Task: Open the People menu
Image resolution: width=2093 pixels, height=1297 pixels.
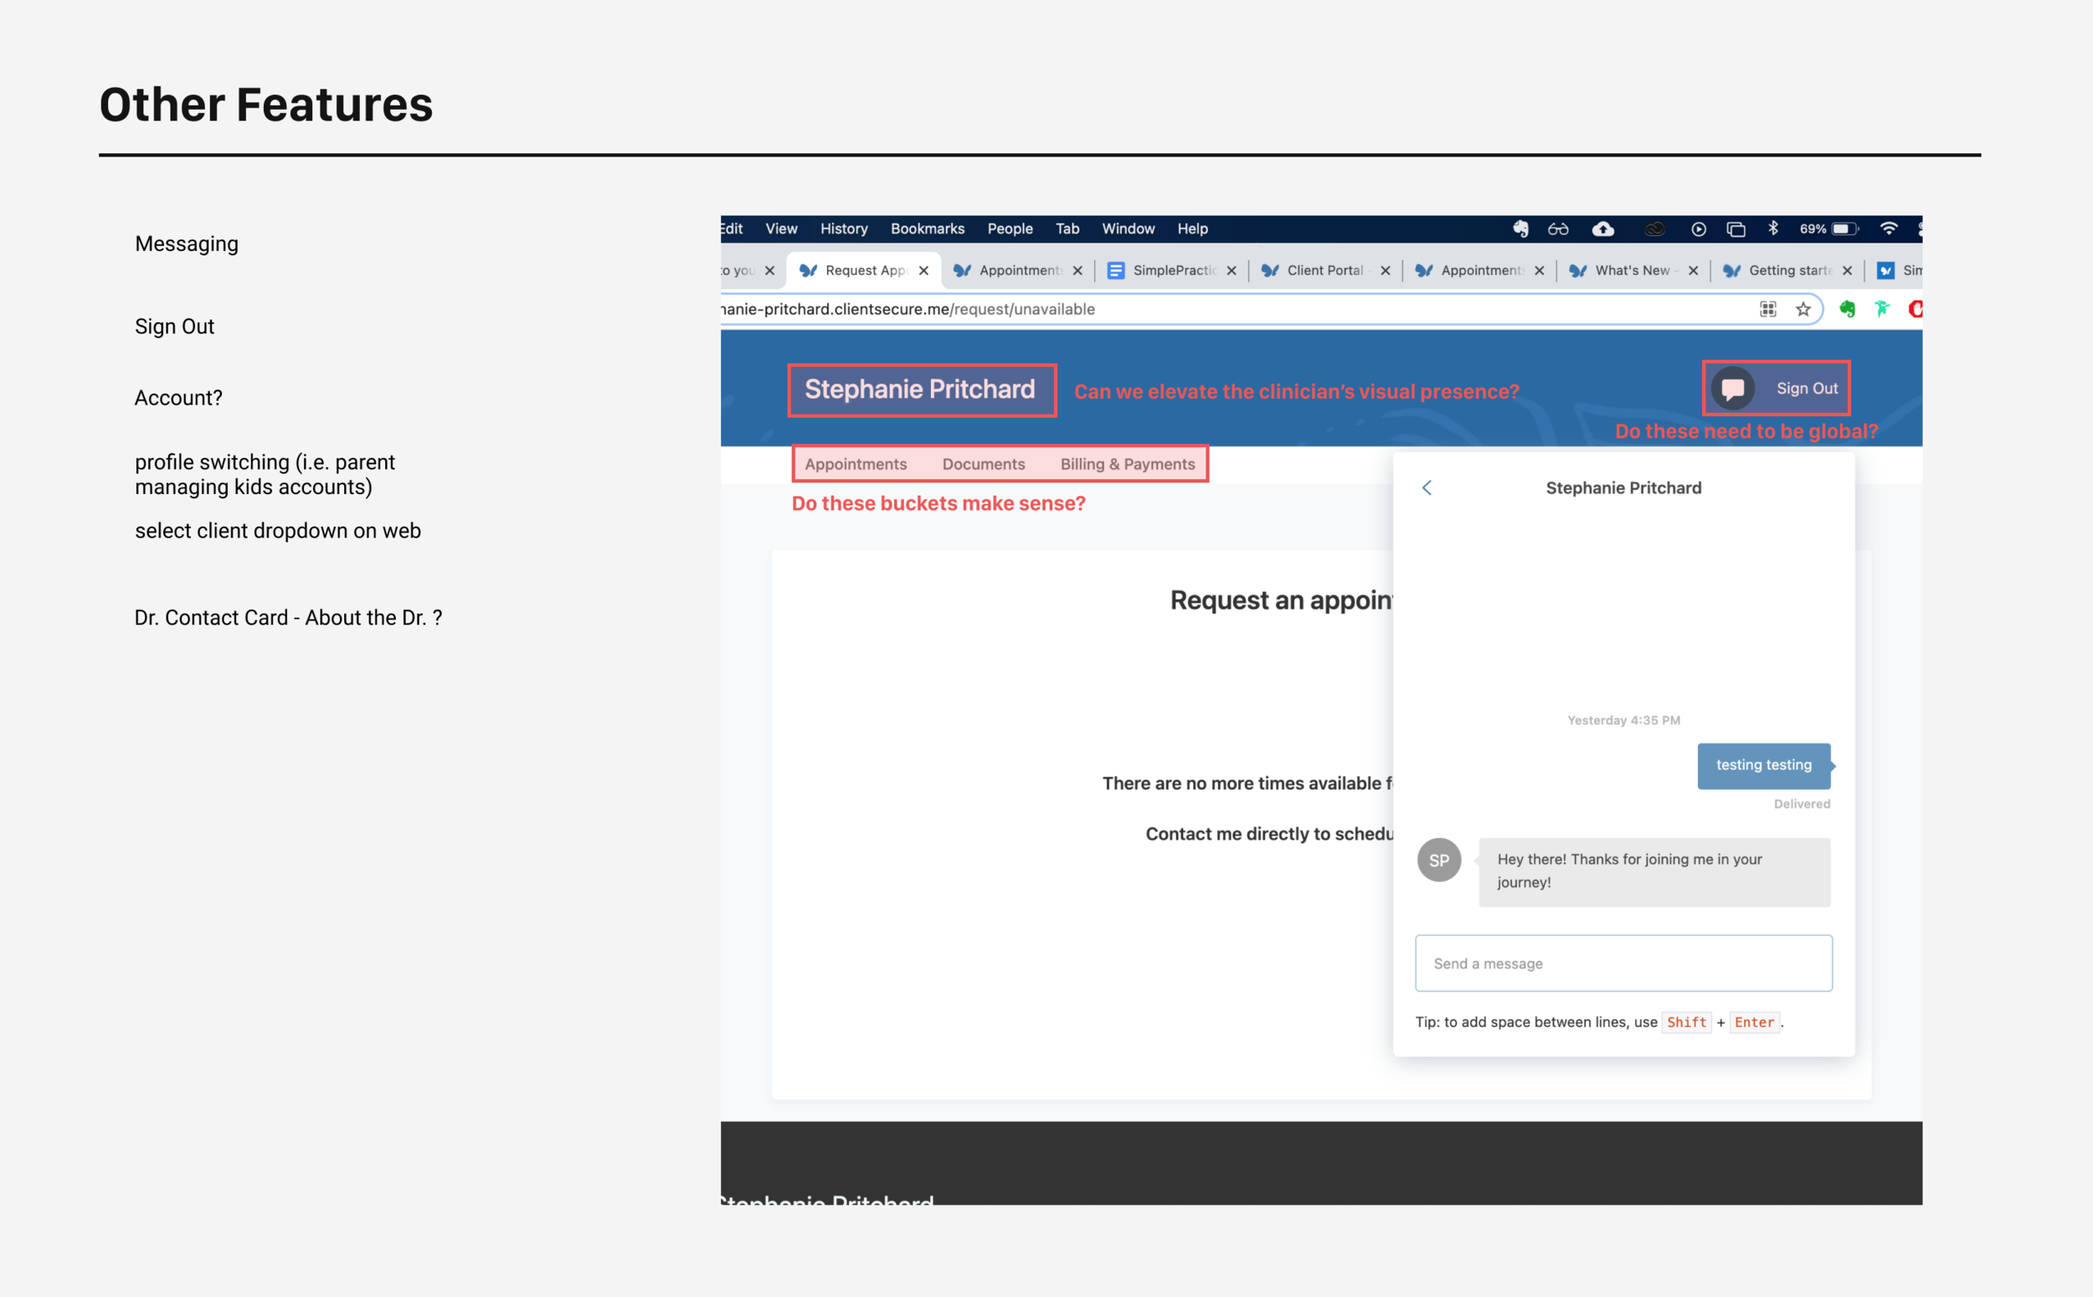Action: [1010, 229]
